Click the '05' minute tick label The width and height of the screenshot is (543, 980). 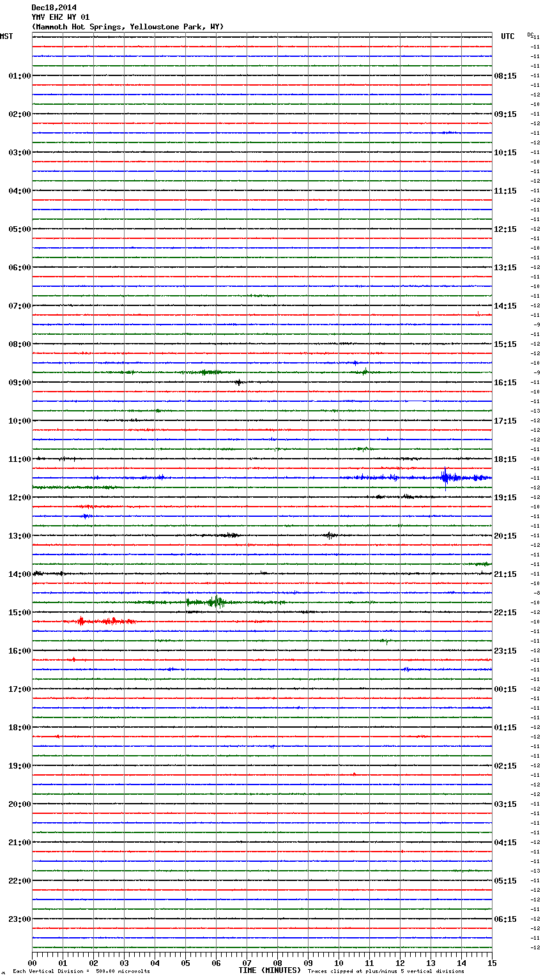185,963
